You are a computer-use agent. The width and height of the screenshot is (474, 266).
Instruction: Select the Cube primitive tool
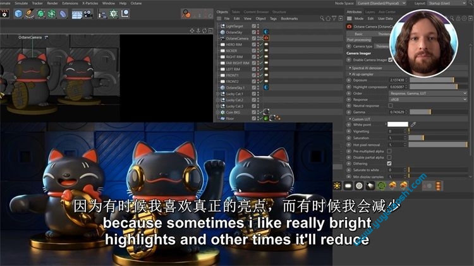[x=18, y=14]
